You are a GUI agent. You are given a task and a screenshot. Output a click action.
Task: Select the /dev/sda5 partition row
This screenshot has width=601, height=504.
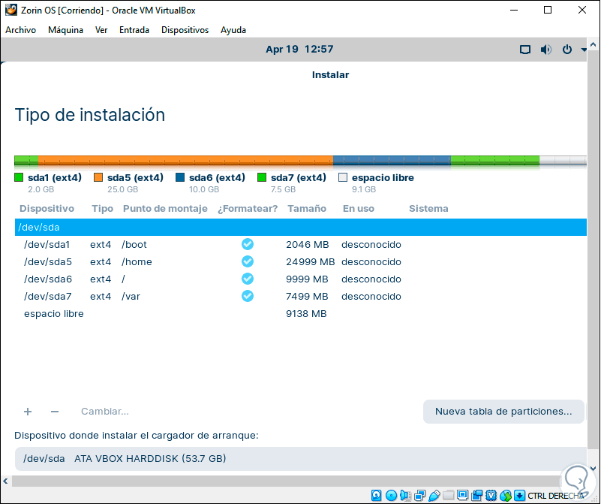[301, 261]
